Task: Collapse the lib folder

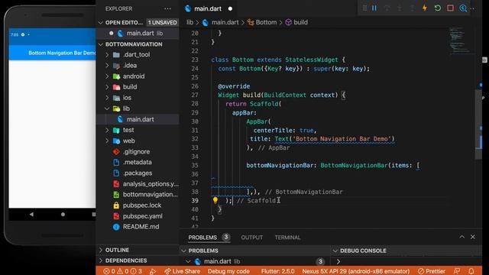Action: (x=107, y=108)
